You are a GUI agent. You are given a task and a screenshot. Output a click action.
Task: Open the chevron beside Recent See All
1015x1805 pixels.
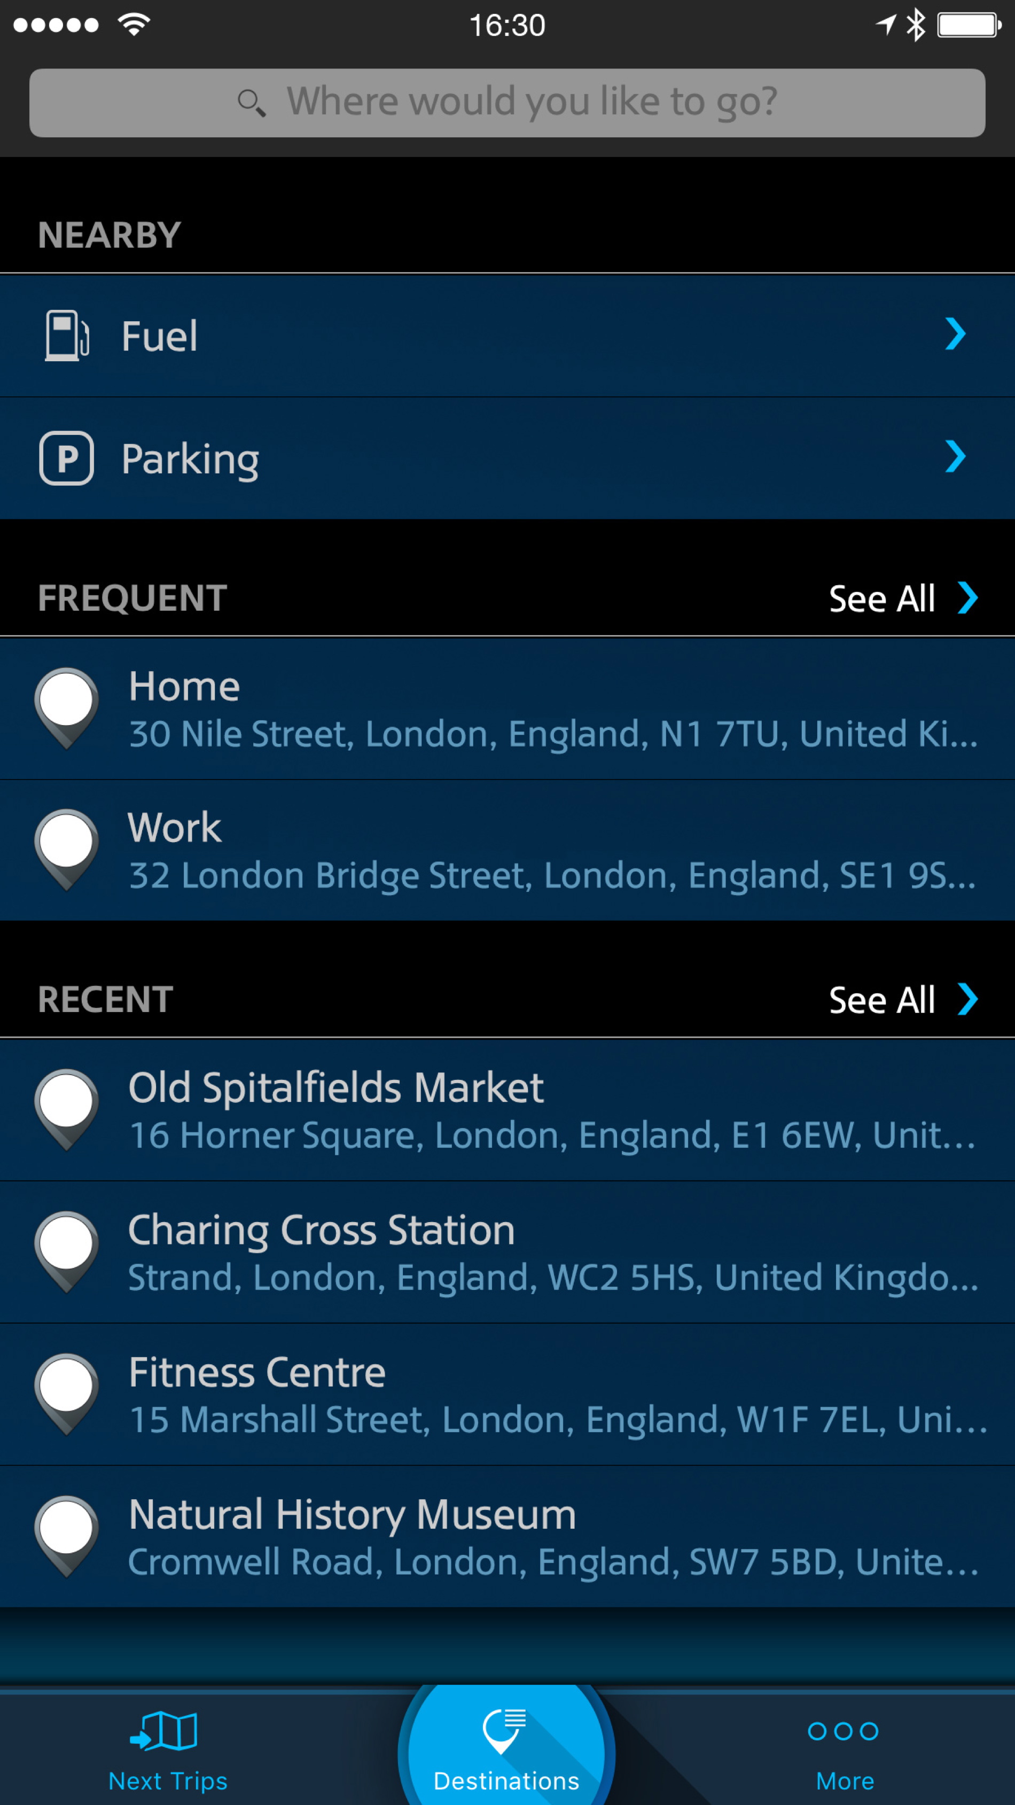[x=968, y=999]
